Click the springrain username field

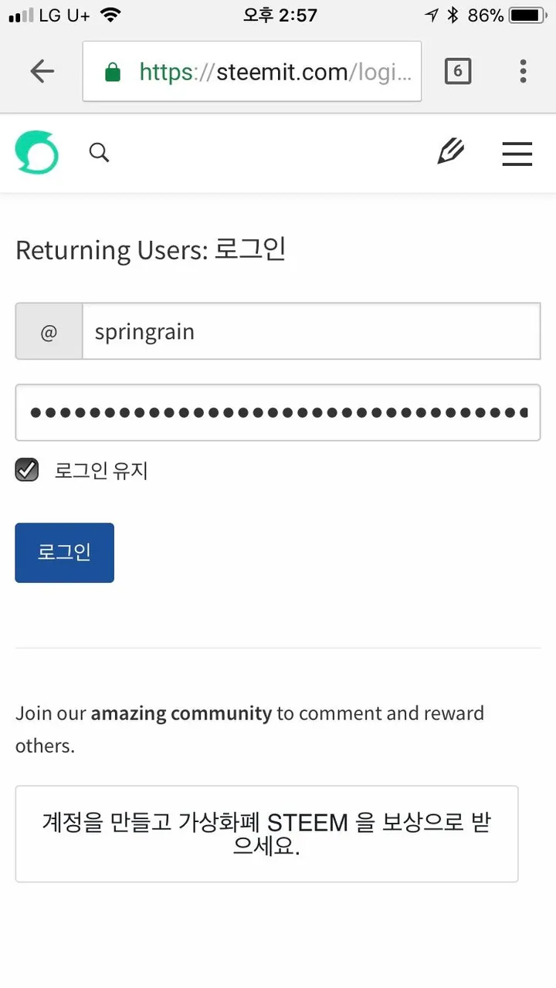(x=310, y=332)
